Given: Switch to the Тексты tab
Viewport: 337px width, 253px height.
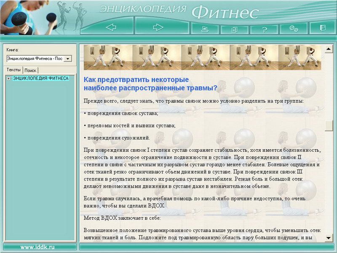Looking at the screenshot, I should (13, 70).
